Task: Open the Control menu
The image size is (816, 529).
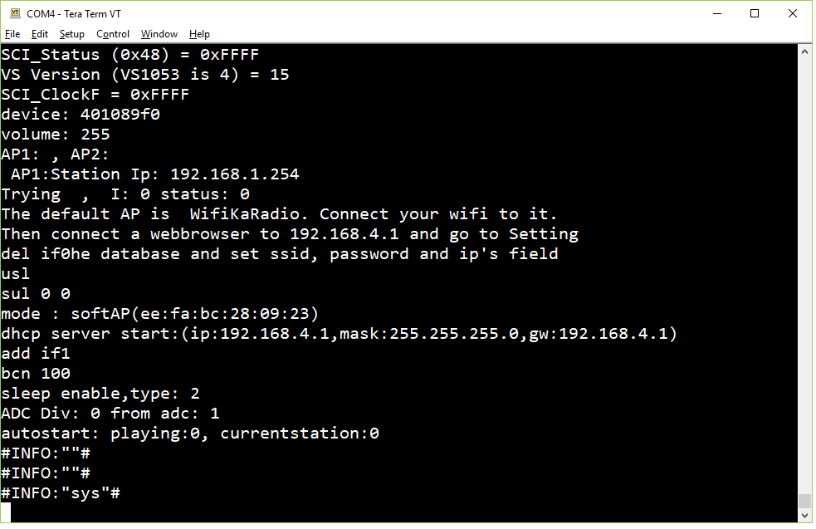Action: pyautogui.click(x=113, y=34)
